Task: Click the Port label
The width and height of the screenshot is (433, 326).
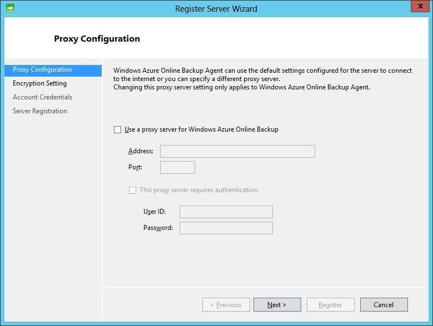Action: click(135, 167)
